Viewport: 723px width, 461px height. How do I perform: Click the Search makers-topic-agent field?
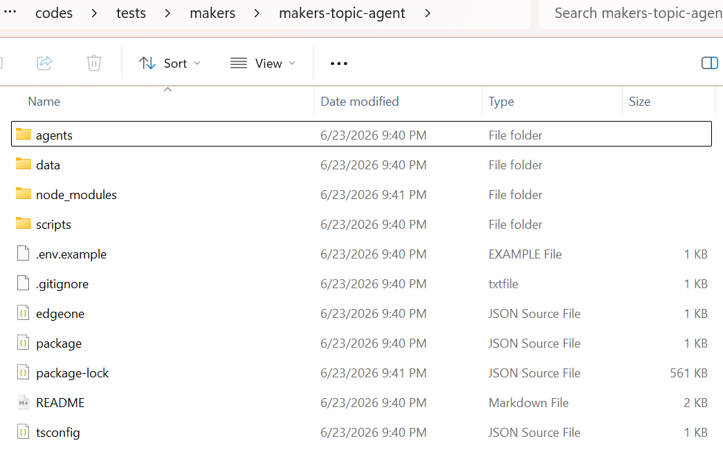tap(631, 13)
